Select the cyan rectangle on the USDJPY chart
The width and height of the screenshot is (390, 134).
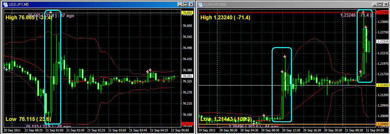pos(61,65)
